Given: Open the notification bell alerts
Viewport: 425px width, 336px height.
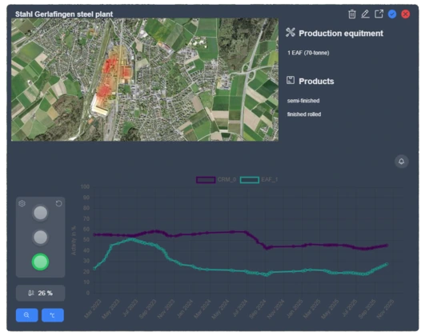Looking at the screenshot, I should 402,162.
